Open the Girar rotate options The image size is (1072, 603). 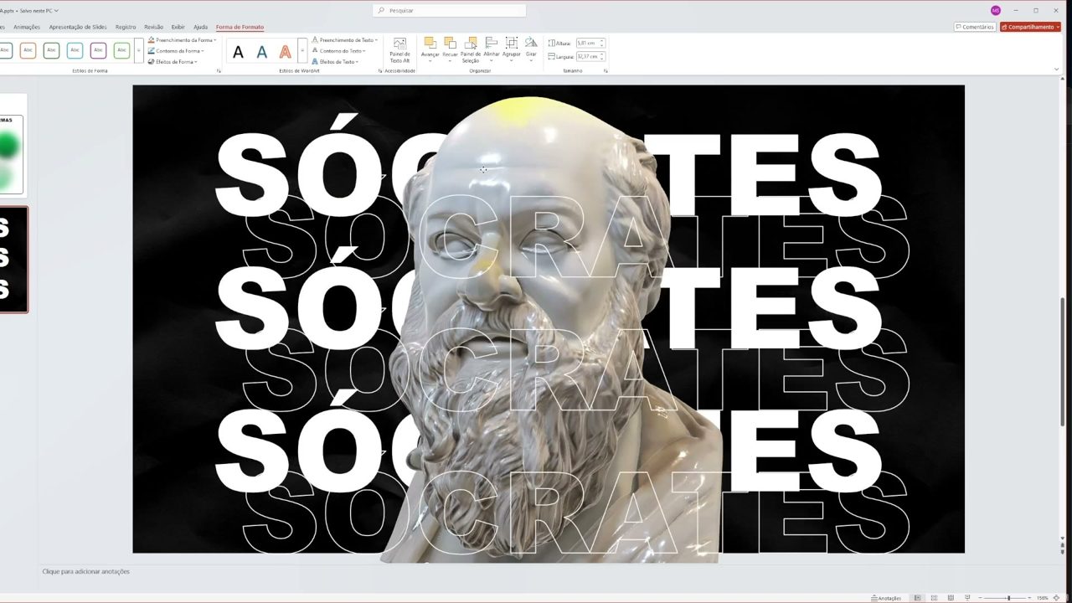pyautogui.click(x=531, y=49)
